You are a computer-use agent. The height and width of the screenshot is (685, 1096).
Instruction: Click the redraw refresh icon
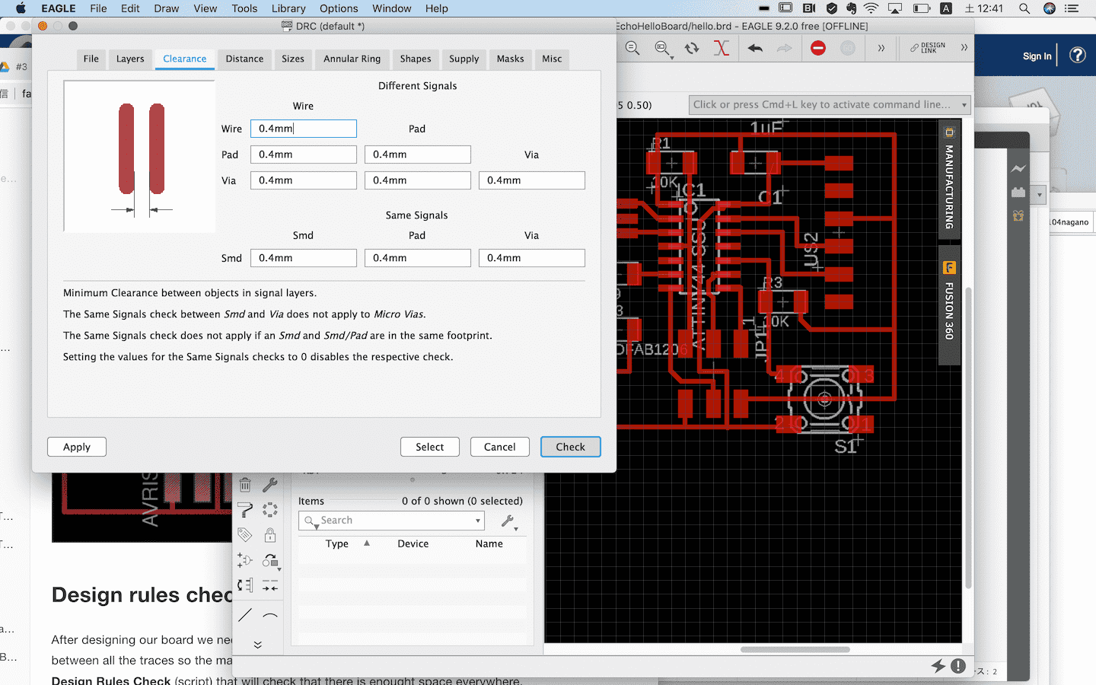coord(692,49)
